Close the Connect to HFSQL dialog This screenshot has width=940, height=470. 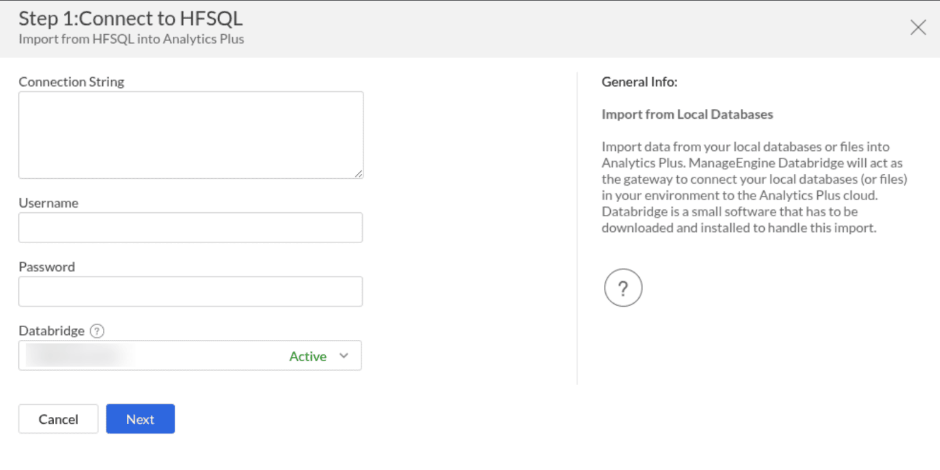[918, 27]
